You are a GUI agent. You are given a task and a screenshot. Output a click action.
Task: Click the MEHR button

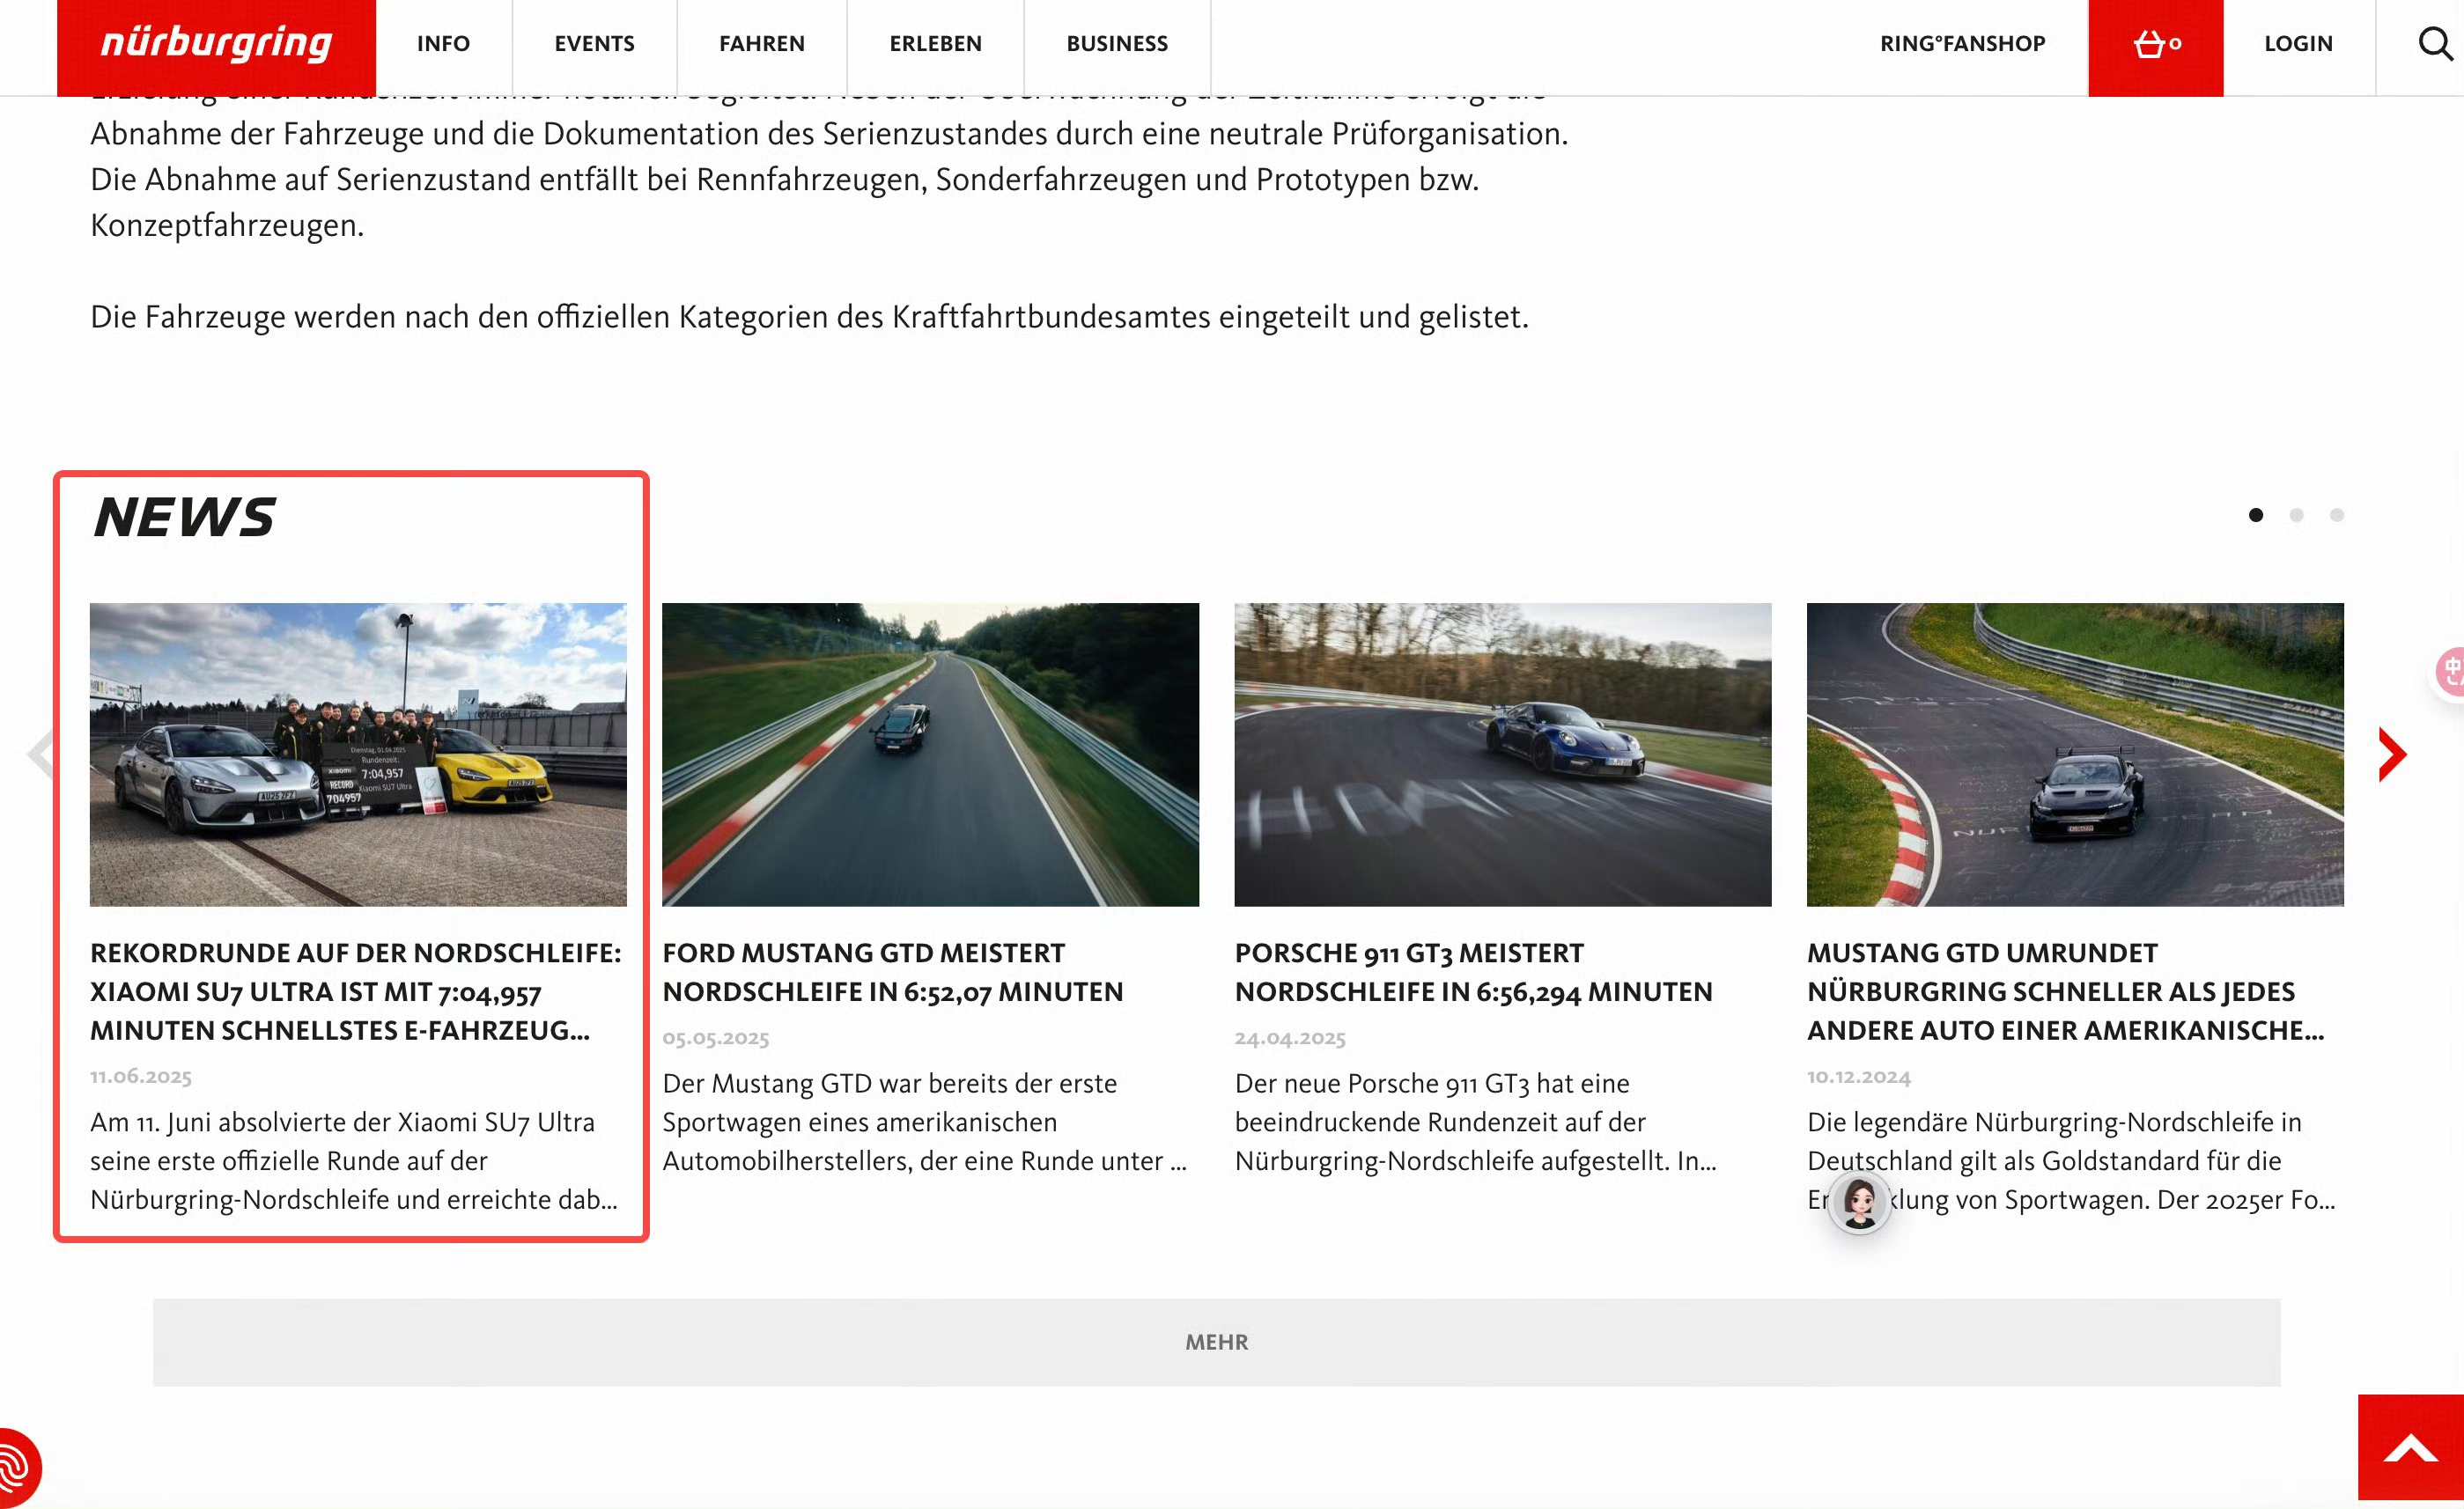[1216, 1342]
